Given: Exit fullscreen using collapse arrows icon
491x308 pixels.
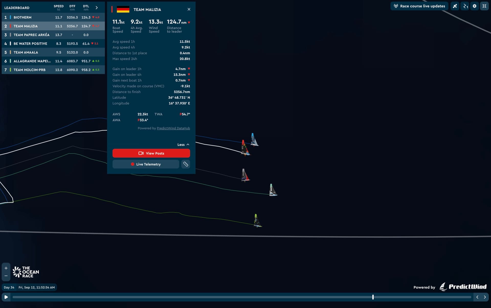Looking at the screenshot, I should pos(484,6).
